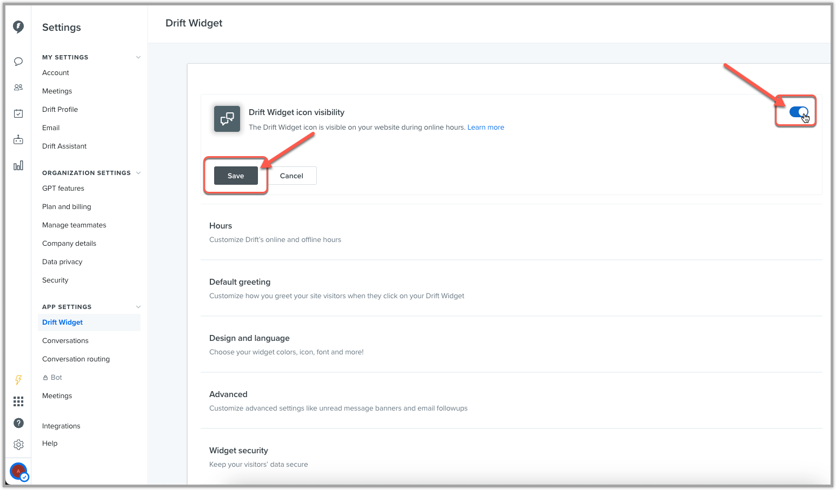Open the Bot robot icon in sidebar
The height and width of the screenshot is (490, 836).
[18, 139]
